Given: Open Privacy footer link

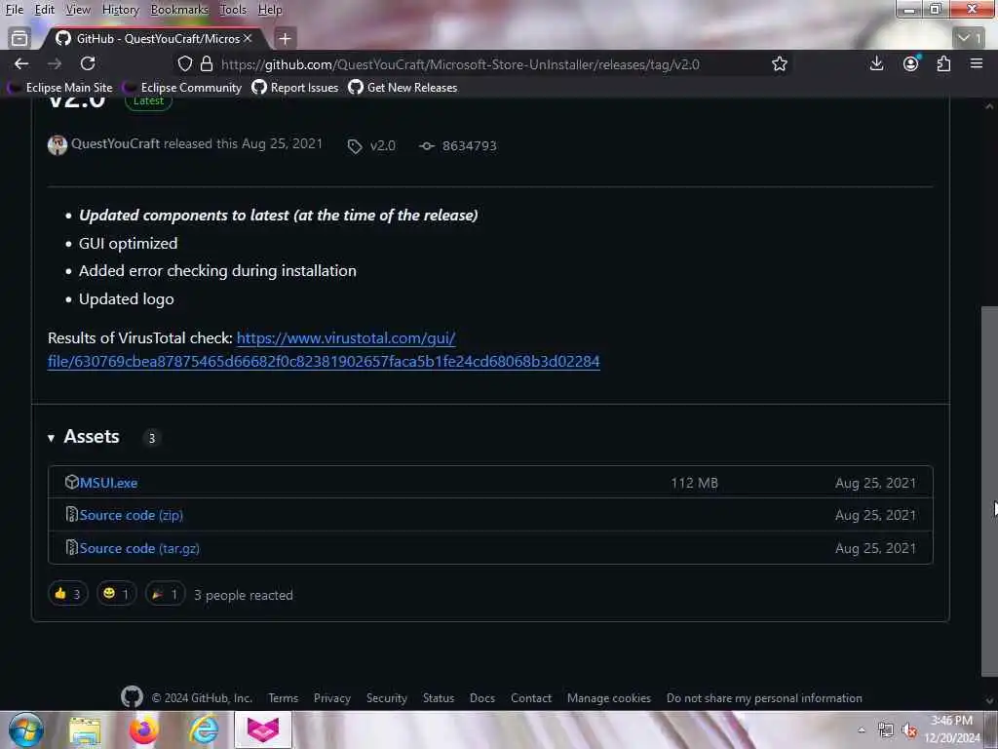Looking at the screenshot, I should (332, 698).
